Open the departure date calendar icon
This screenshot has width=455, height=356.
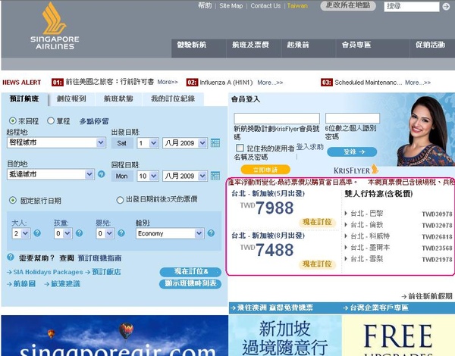point(215,143)
